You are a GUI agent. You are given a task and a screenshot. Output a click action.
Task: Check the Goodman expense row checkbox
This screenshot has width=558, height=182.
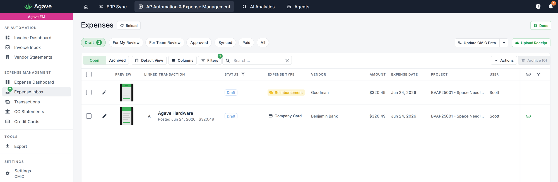89,93
